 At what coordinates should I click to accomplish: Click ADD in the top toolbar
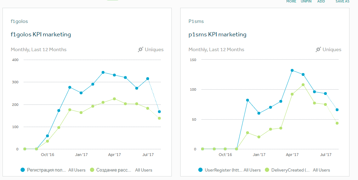tap(321, 1)
